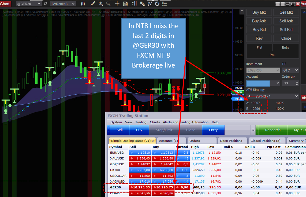Click the Rev button

click(259, 38)
